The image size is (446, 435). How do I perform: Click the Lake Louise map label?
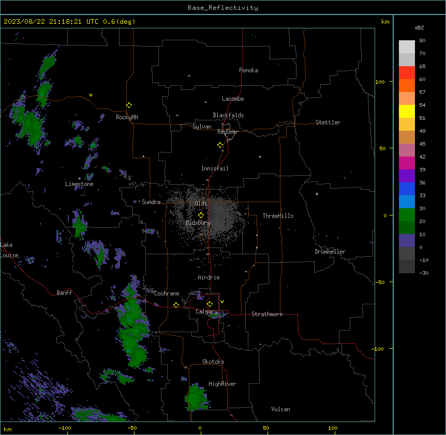tap(9, 250)
